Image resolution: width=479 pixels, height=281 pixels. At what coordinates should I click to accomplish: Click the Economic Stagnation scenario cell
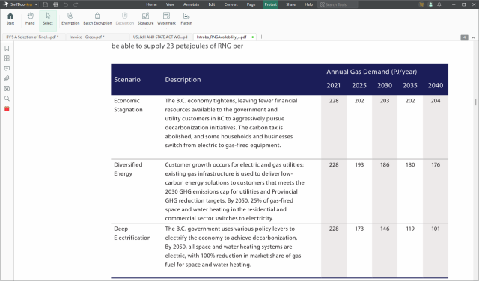tap(128, 105)
